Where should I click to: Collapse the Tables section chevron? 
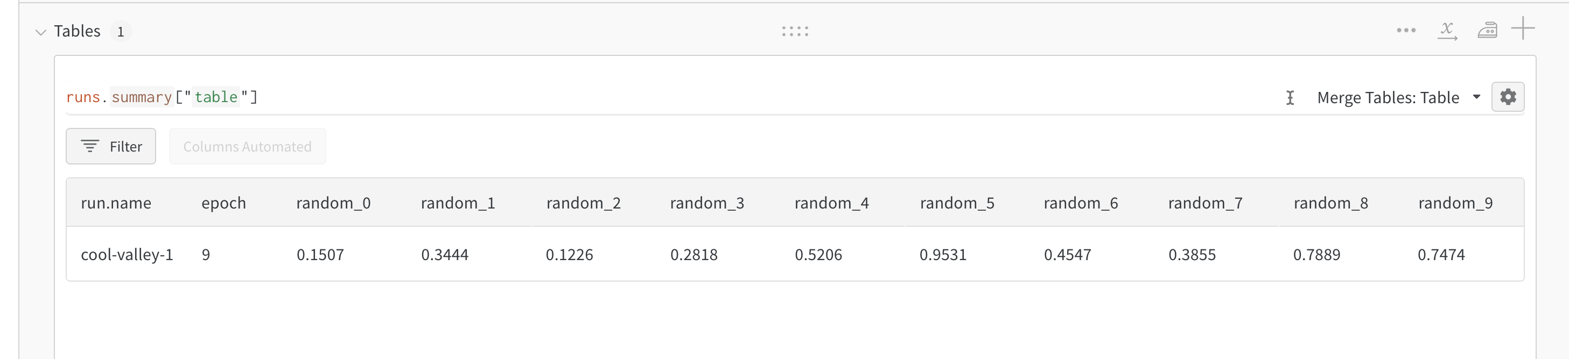coord(40,32)
